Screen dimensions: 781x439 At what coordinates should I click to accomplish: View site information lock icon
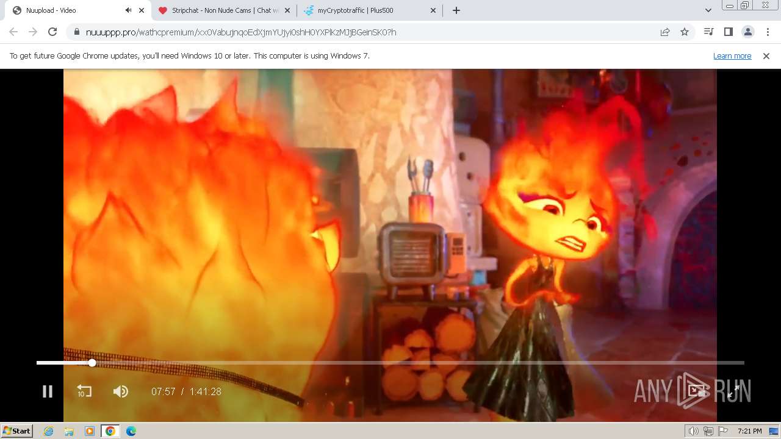[x=76, y=32]
